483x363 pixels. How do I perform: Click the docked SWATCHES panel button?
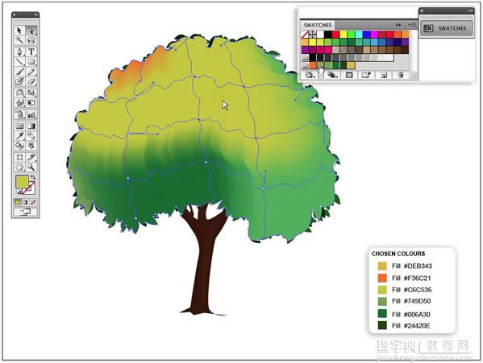(446, 28)
